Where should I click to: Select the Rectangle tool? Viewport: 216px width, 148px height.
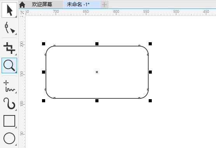point(9,121)
